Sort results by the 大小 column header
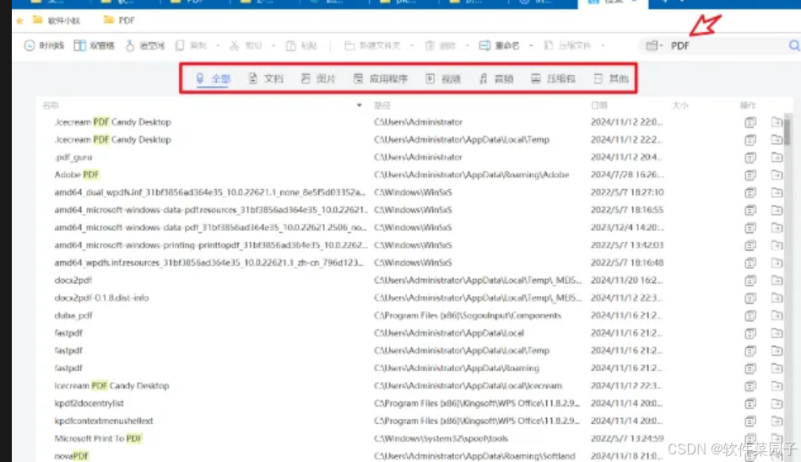Image resolution: width=801 pixels, height=462 pixels. pos(680,105)
